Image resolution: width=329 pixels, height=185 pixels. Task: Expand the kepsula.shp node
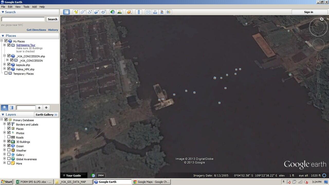point(4,64)
